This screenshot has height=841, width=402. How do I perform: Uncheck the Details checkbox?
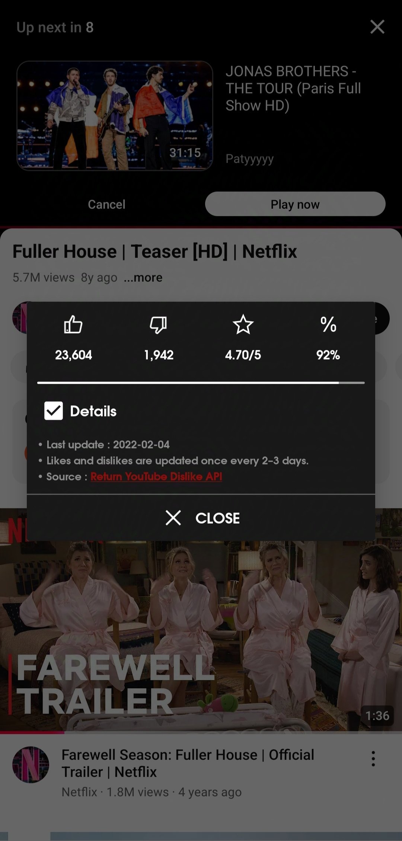click(x=54, y=411)
